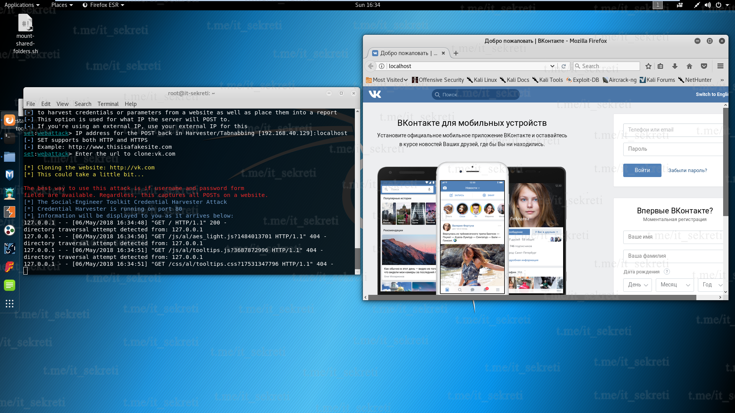Expand the Месяц birth month dropdown
Viewport: 735px width, 413px height.
pos(675,285)
